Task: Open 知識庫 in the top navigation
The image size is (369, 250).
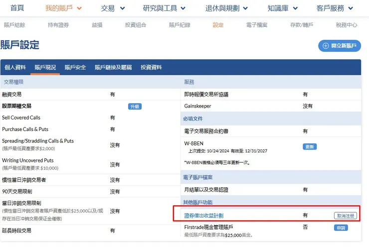Action: tap(278, 8)
